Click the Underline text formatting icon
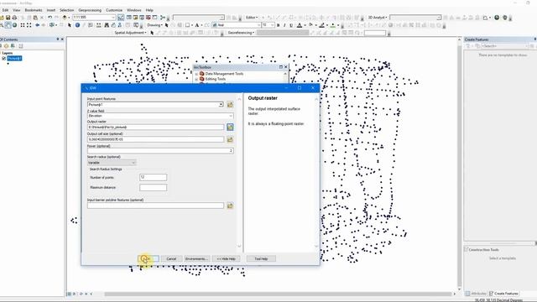 click(291, 25)
